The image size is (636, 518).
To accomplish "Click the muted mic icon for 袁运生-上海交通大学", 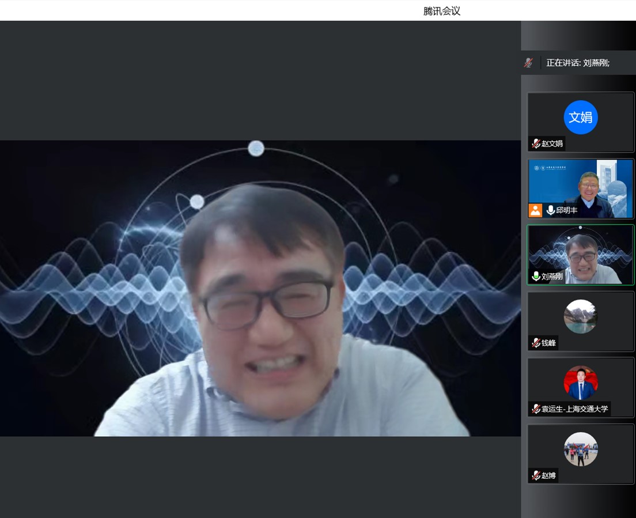I will 536,409.
